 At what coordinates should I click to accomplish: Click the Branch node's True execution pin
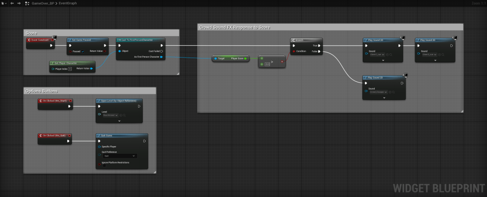[319, 46]
